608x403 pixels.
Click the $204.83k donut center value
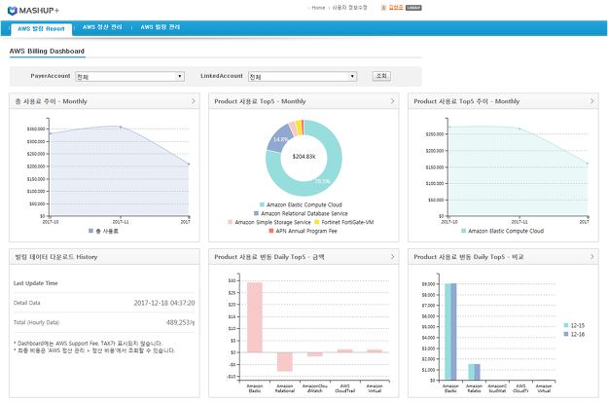pos(304,157)
